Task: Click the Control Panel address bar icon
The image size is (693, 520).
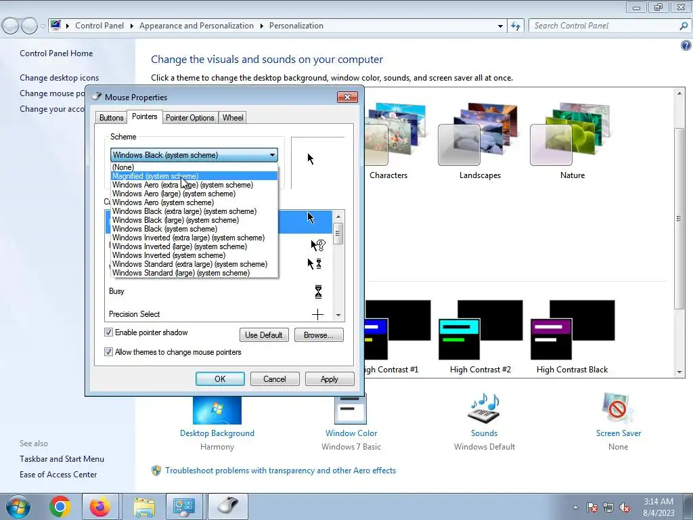Action: click(55, 25)
